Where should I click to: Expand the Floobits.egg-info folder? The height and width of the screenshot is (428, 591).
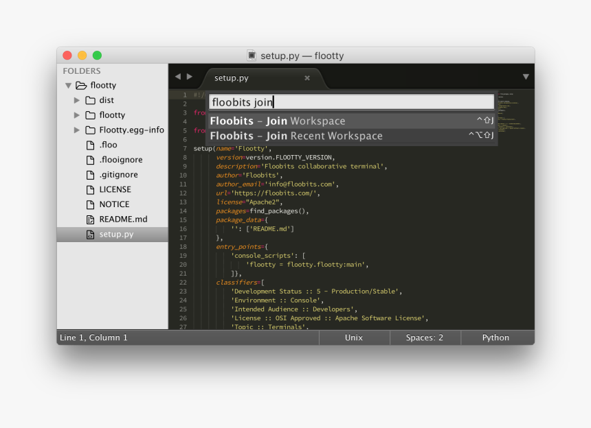78,130
